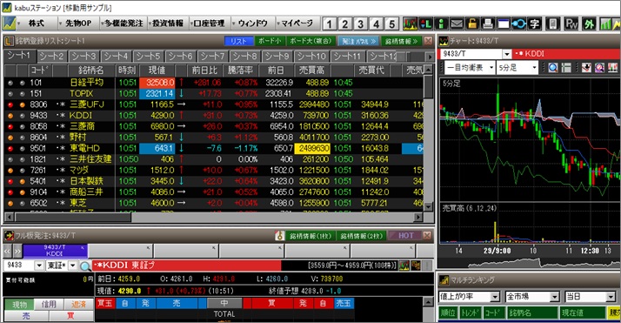
Task: Click the watchlist horizontal scrollbar
Action: tap(213, 217)
